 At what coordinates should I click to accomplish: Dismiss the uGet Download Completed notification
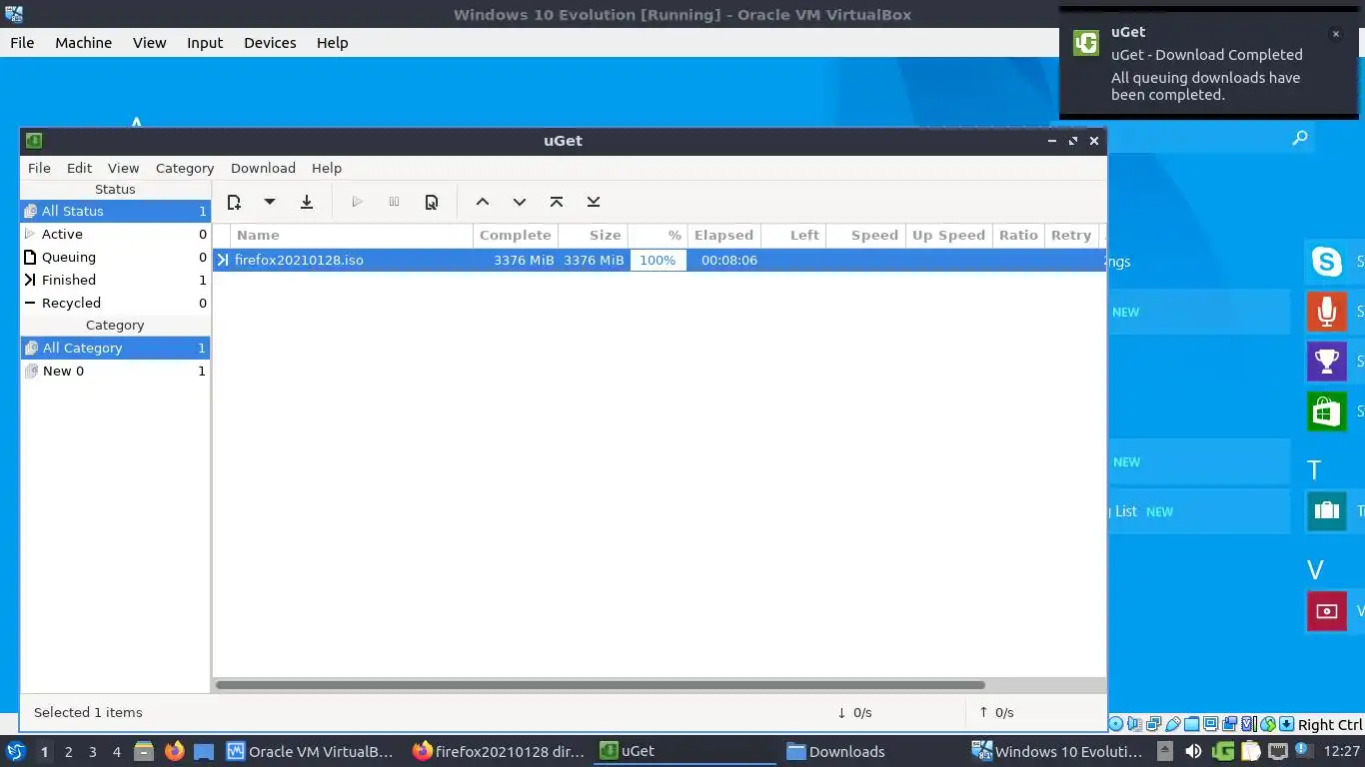pos(1335,34)
